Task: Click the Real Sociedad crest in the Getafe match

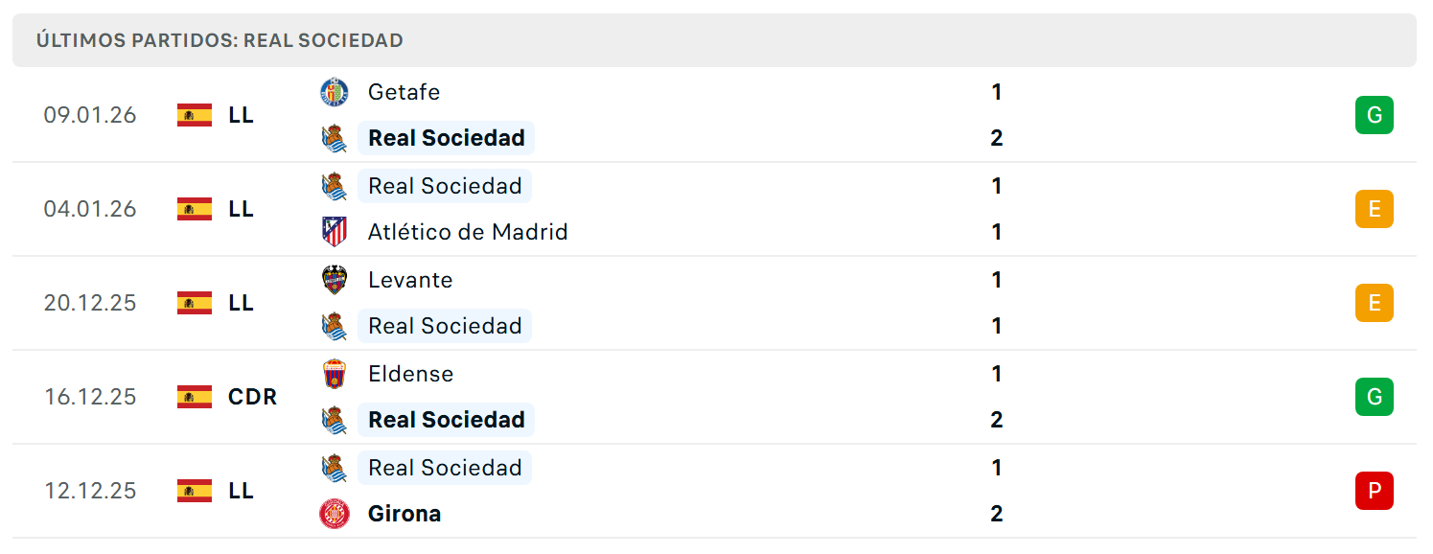Action: click(335, 138)
